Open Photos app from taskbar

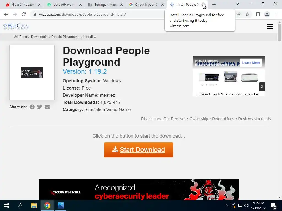(61, 206)
